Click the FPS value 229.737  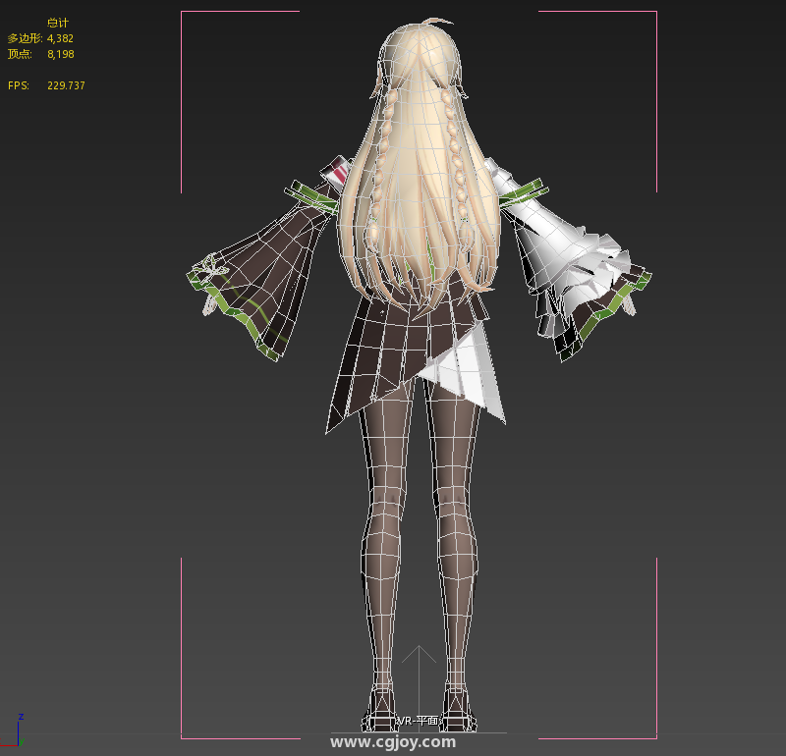(66, 85)
